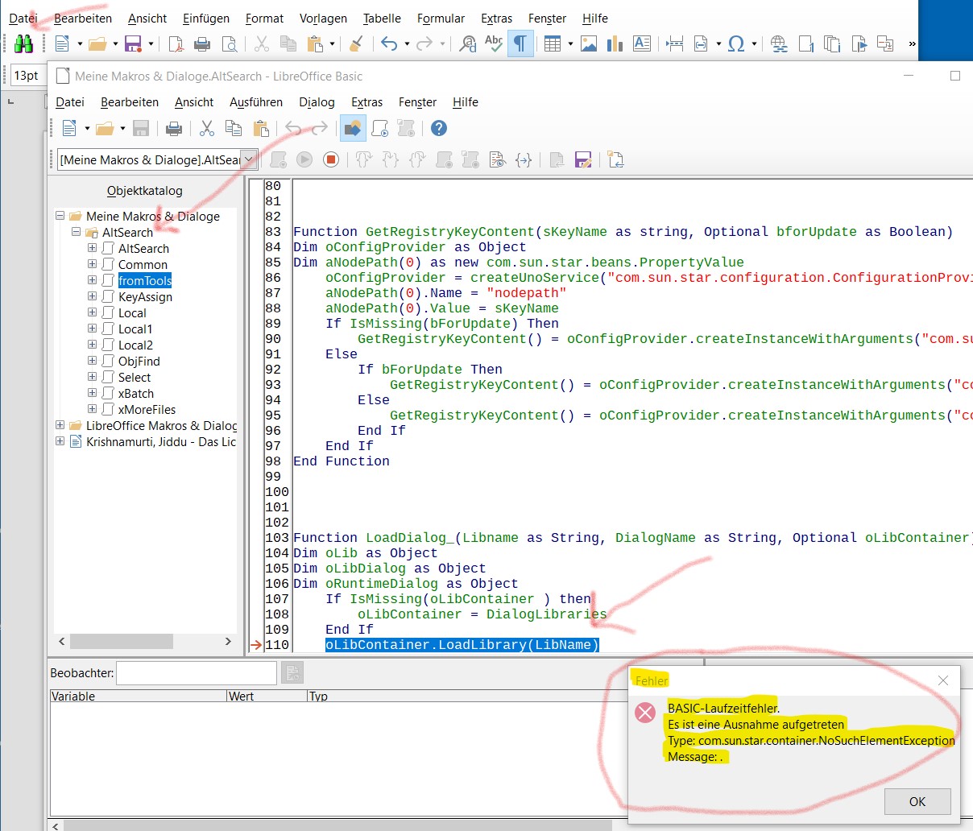Click the Object Catalog scrollbar's left arrow

(x=62, y=641)
